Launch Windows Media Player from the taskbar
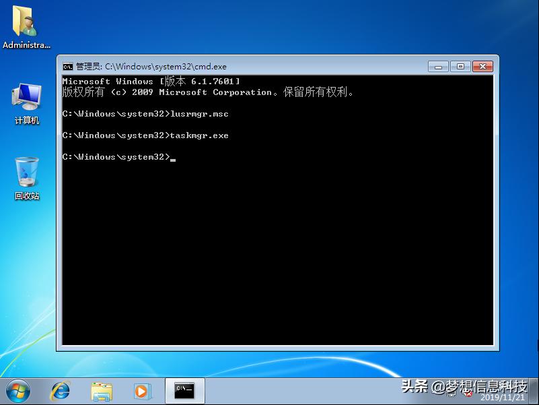 pyautogui.click(x=142, y=391)
